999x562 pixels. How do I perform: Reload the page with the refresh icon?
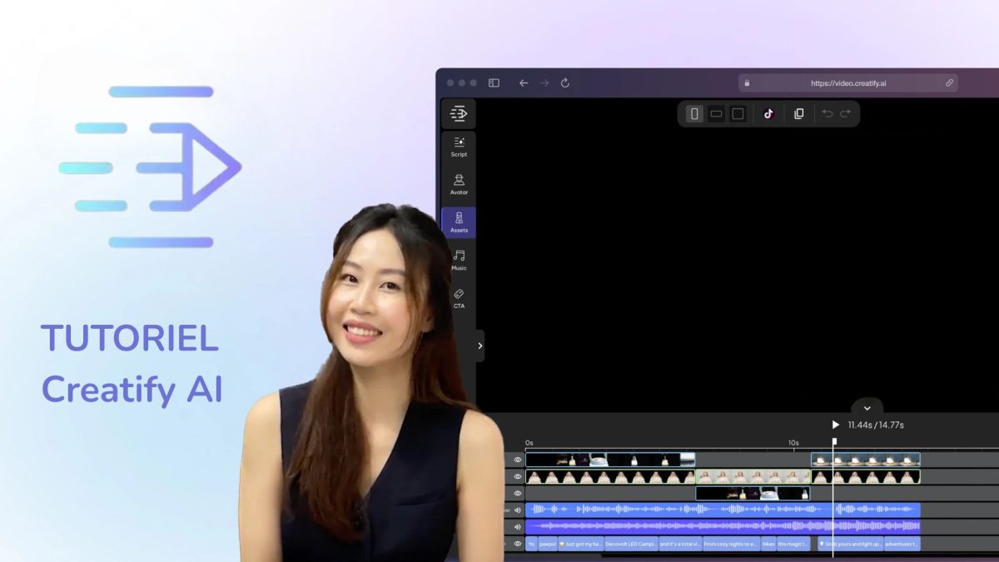coord(565,82)
